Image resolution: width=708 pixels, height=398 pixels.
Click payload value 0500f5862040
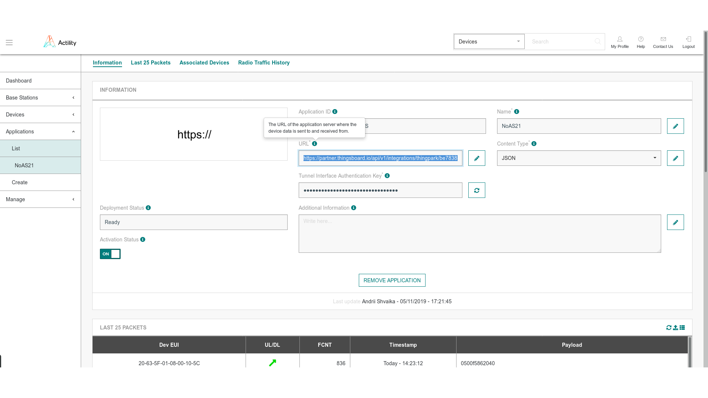tap(478, 363)
